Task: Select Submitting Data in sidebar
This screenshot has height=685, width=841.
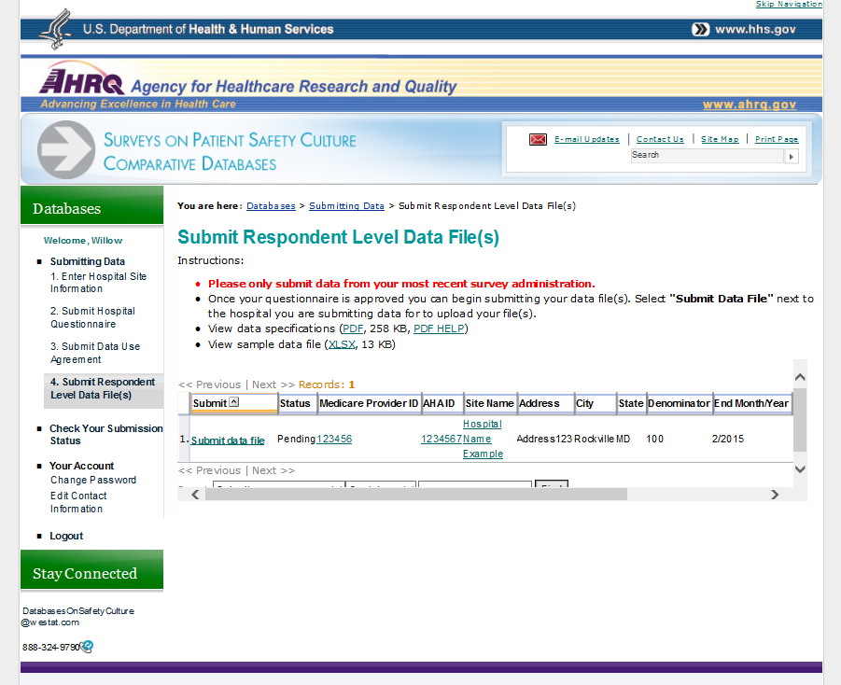Action: pos(88,261)
